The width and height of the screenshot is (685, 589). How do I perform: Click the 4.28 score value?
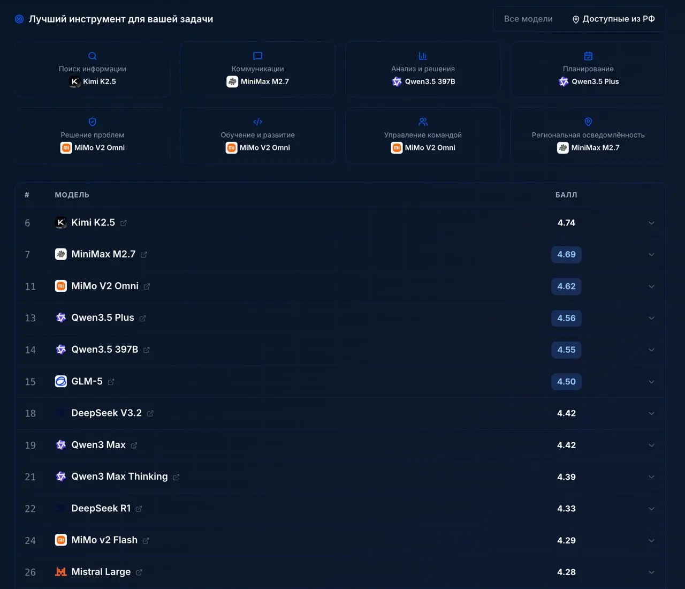tap(566, 572)
